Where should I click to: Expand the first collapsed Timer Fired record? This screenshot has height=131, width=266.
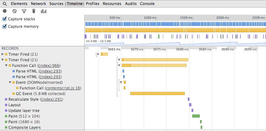3,54
